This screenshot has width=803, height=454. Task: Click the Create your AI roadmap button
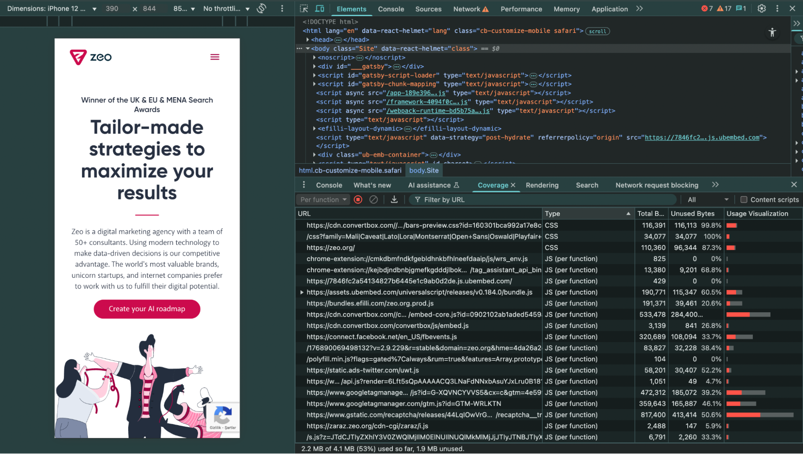pyautogui.click(x=147, y=309)
